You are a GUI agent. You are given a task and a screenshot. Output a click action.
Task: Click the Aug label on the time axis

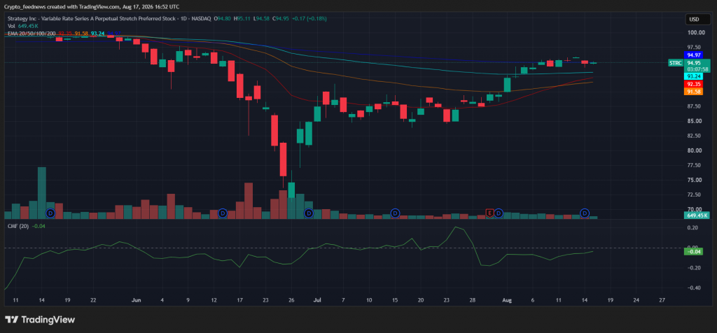(506, 301)
